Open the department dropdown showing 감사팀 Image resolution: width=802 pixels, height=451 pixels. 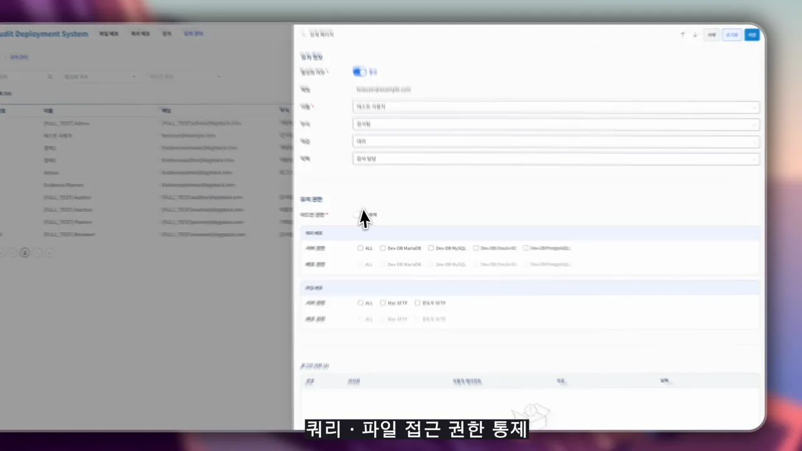click(x=556, y=124)
